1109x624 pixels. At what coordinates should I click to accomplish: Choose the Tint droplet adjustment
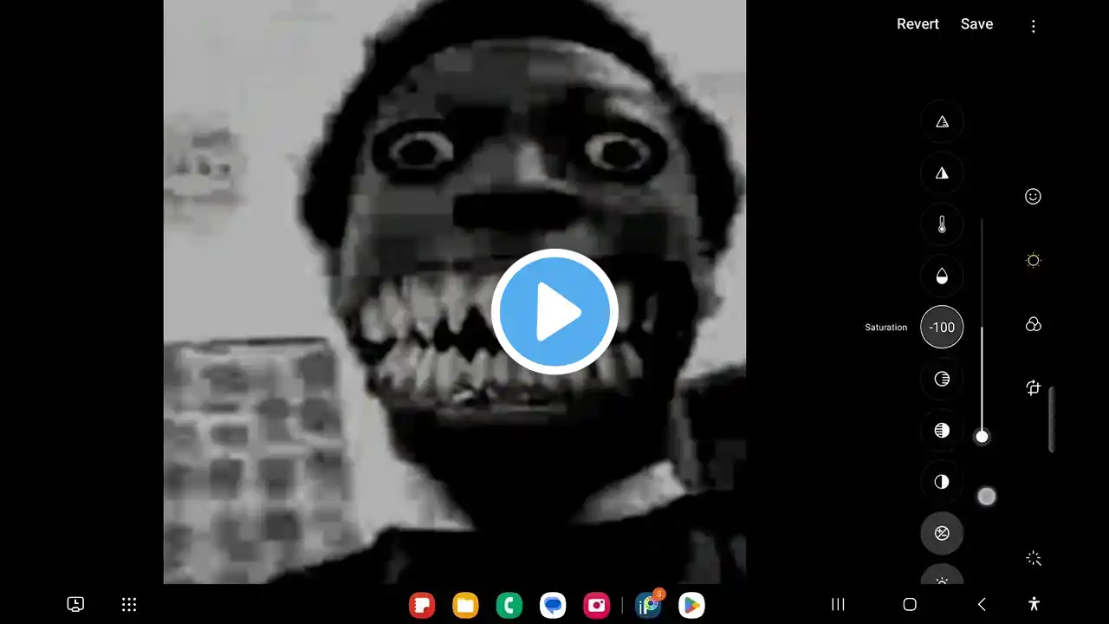pos(942,276)
